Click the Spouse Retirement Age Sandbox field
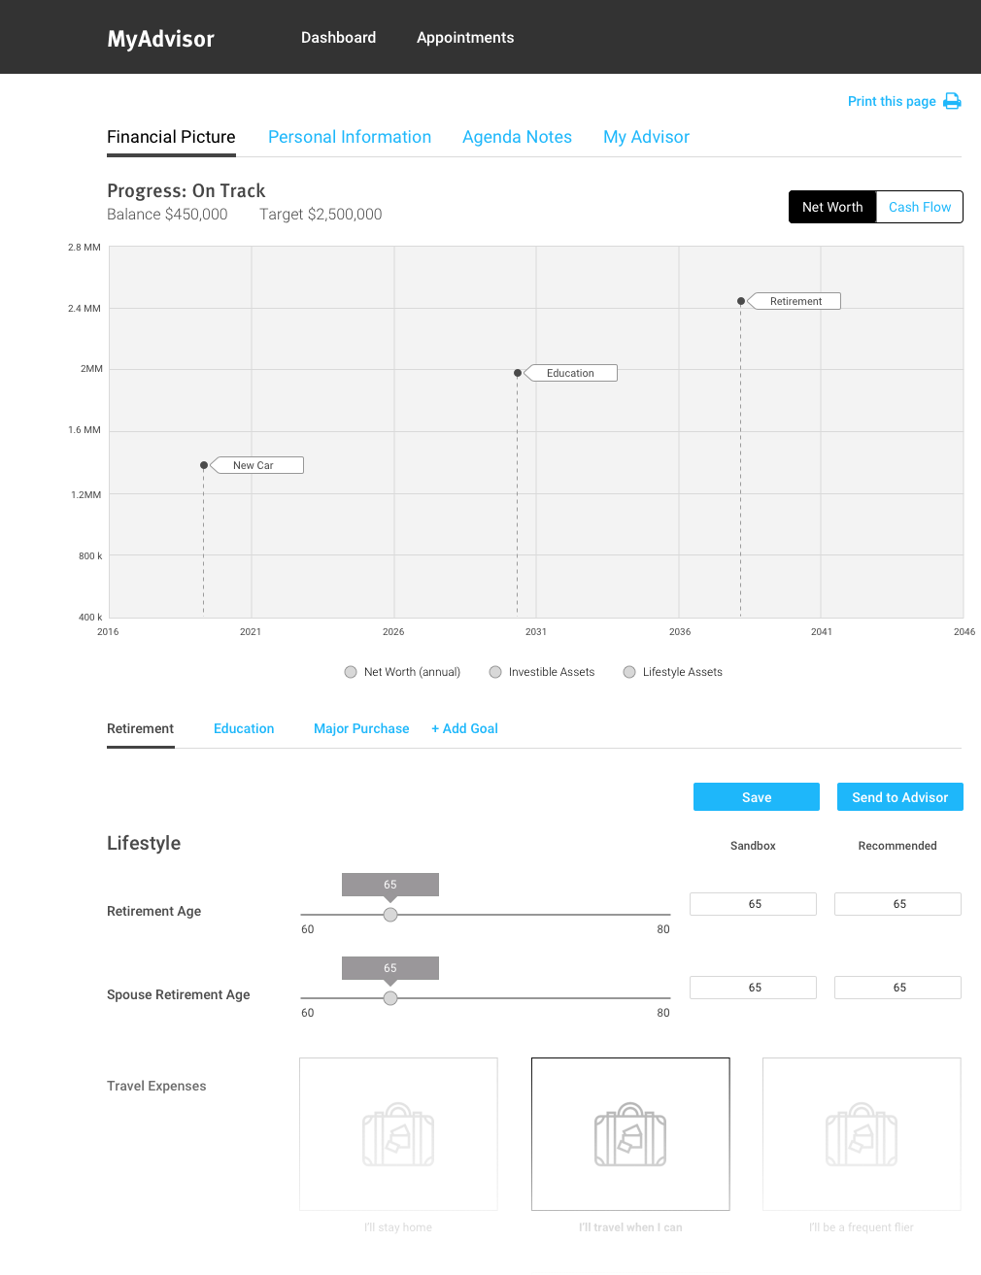981x1275 pixels. click(753, 988)
